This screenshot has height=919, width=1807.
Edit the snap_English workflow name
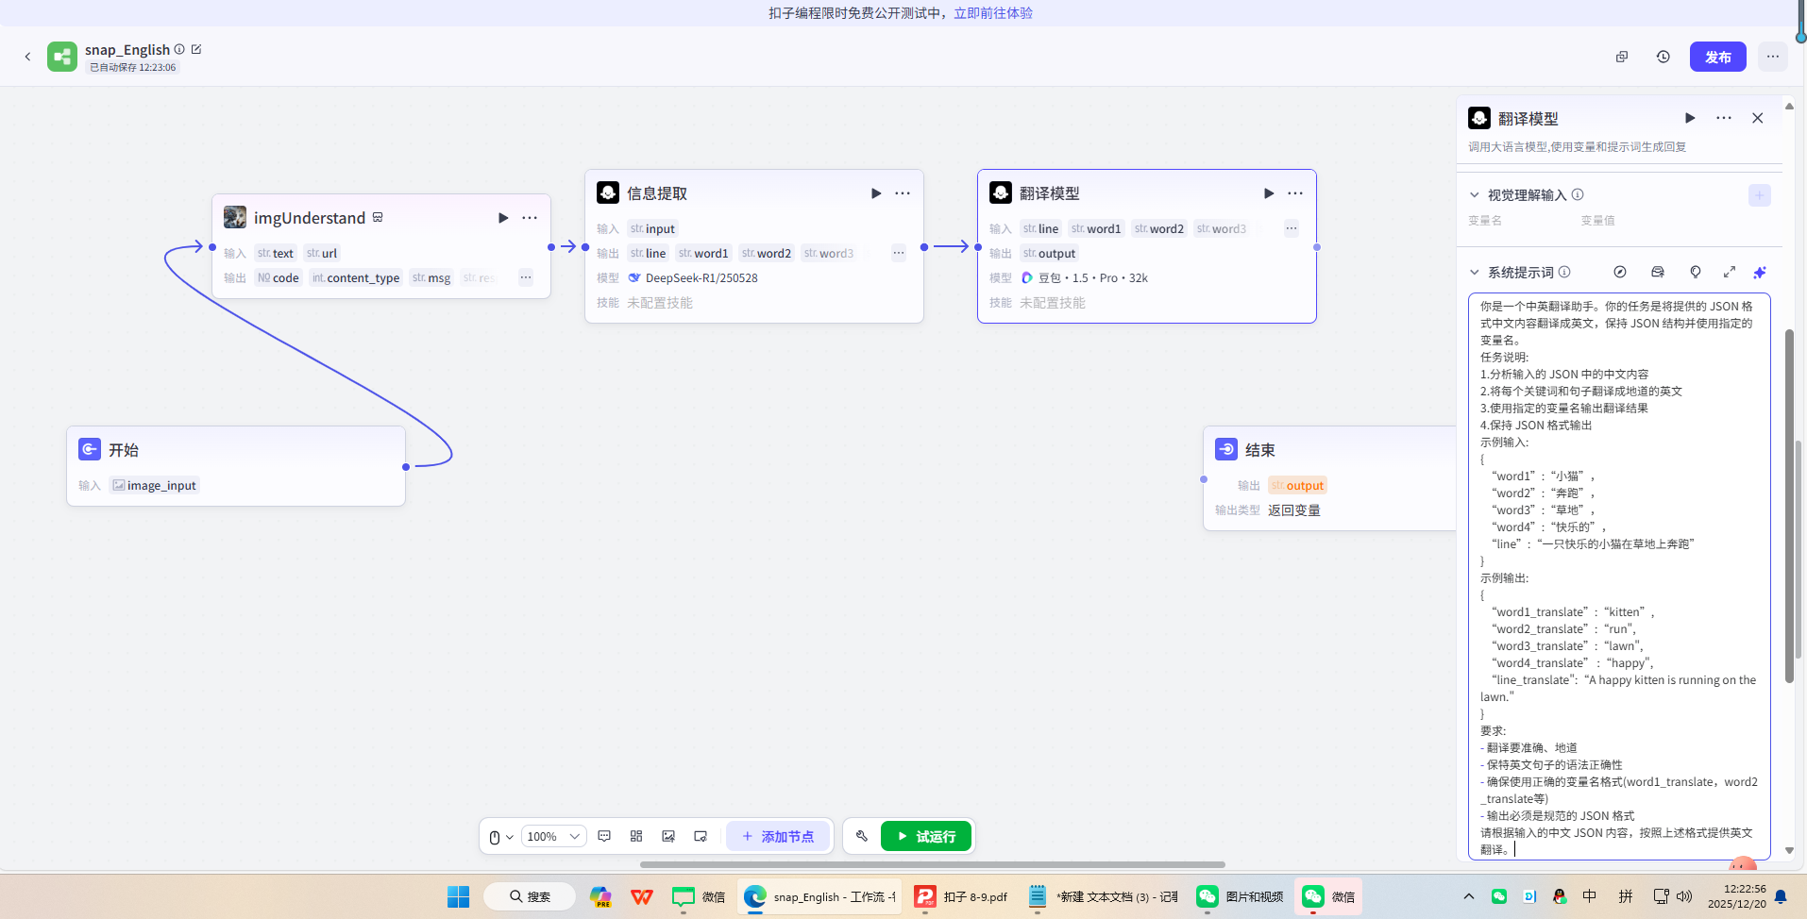coord(196,49)
